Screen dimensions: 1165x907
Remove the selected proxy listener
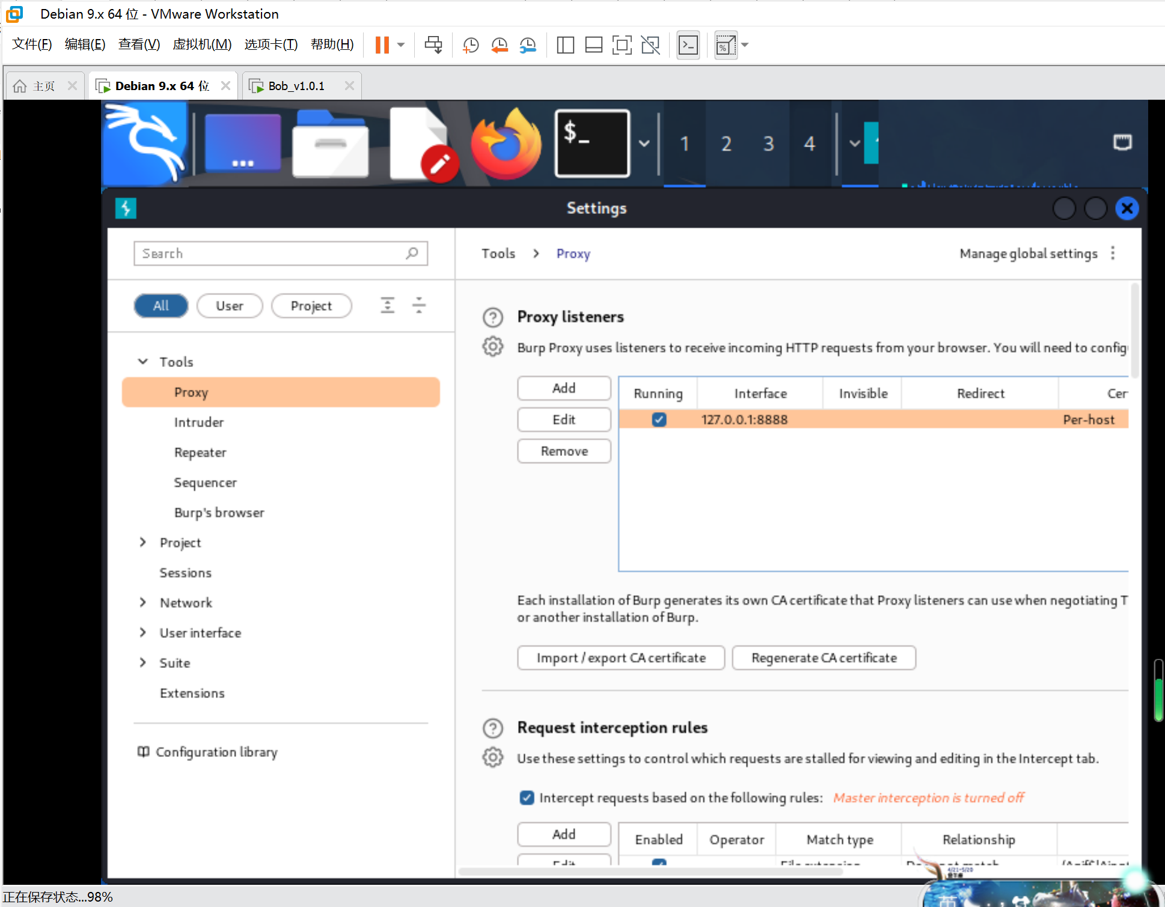(x=564, y=451)
